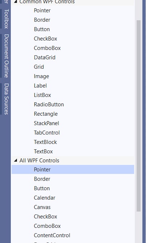The height and width of the screenshot is (243, 146).
Task: Click the toolbox vertical scrollbar thumb
Action: (138, 116)
